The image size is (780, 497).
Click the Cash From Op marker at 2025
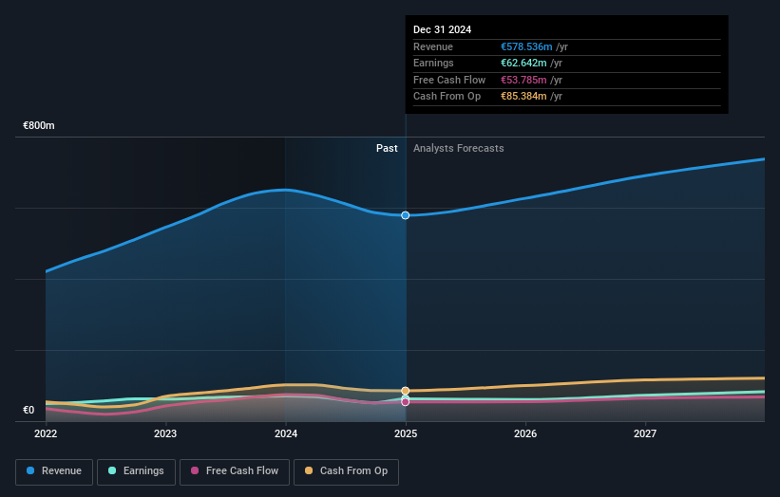click(x=406, y=391)
